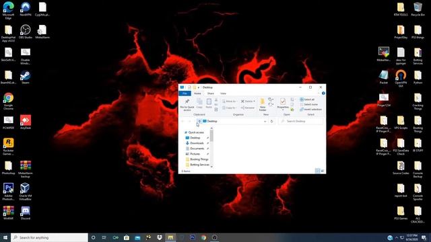Select the Google Chrome desktop shortcut
431x242 pixels.
tap(8, 102)
